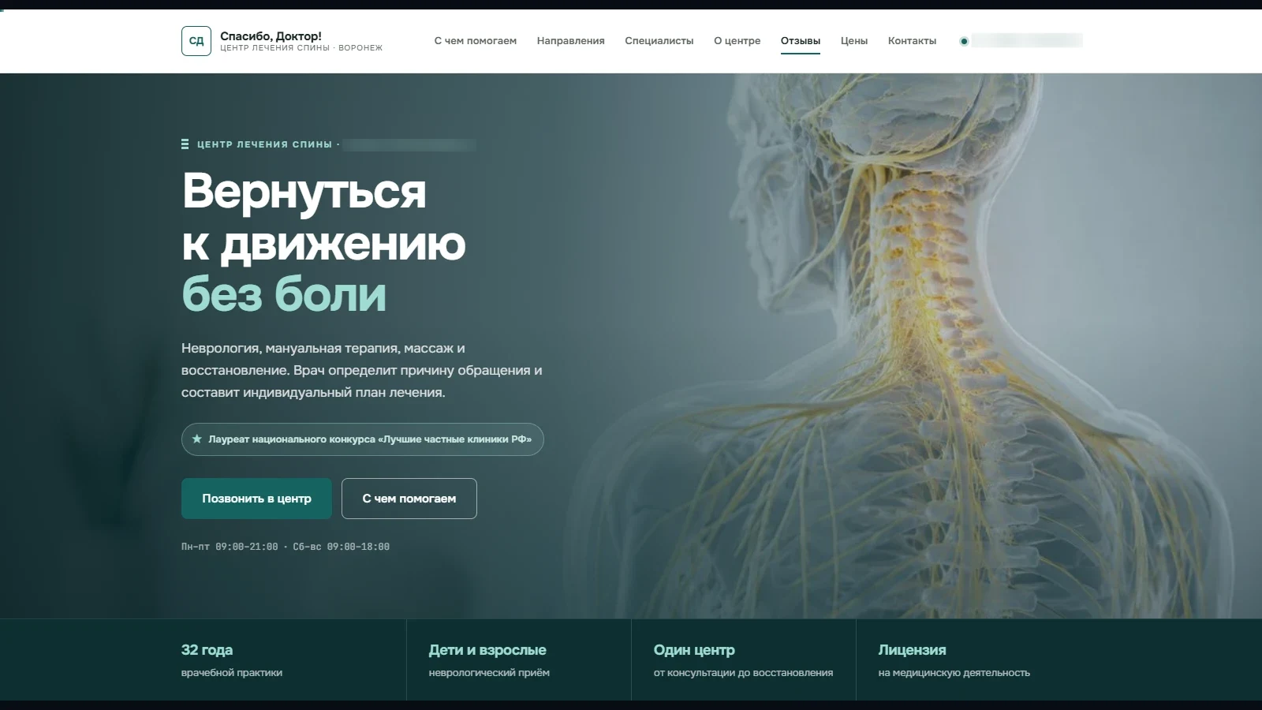The height and width of the screenshot is (710, 1262).
Task: Click the hero heading Вернуться к движению
Action: [323, 217]
